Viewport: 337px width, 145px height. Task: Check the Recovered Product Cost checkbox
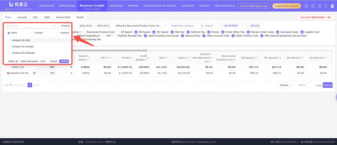84,32
